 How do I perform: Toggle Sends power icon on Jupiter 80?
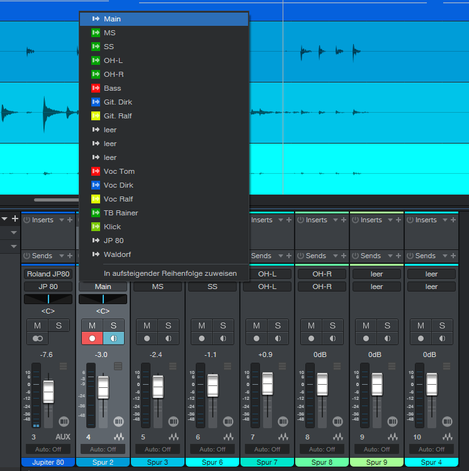pos(26,256)
